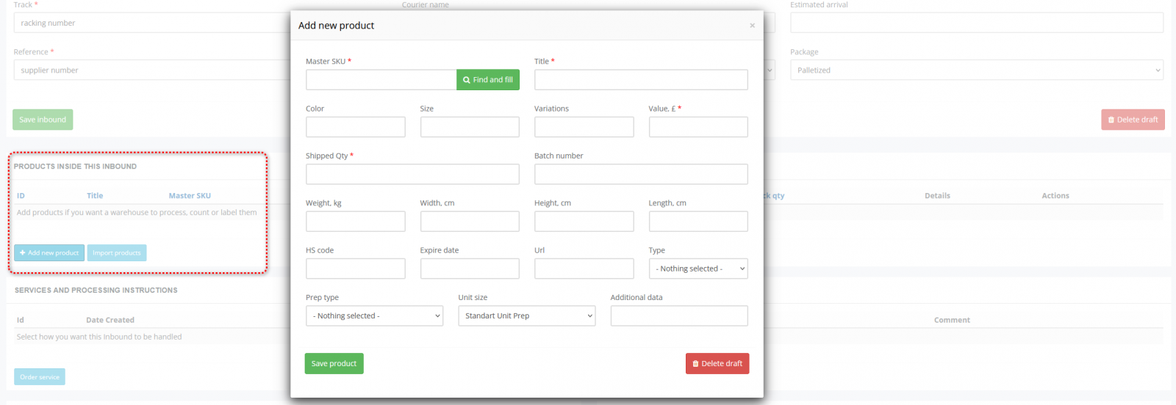Click the Url input field
The width and height of the screenshot is (1176, 405).
[584, 269]
